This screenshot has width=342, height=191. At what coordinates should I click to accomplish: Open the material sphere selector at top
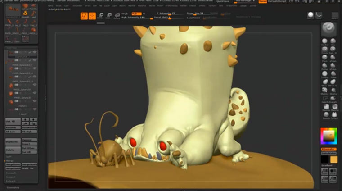[x=310, y=15]
